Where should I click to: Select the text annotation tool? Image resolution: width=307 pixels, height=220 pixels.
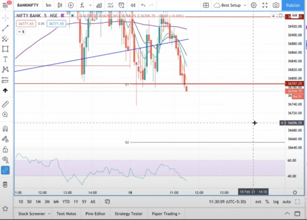pos(5,59)
